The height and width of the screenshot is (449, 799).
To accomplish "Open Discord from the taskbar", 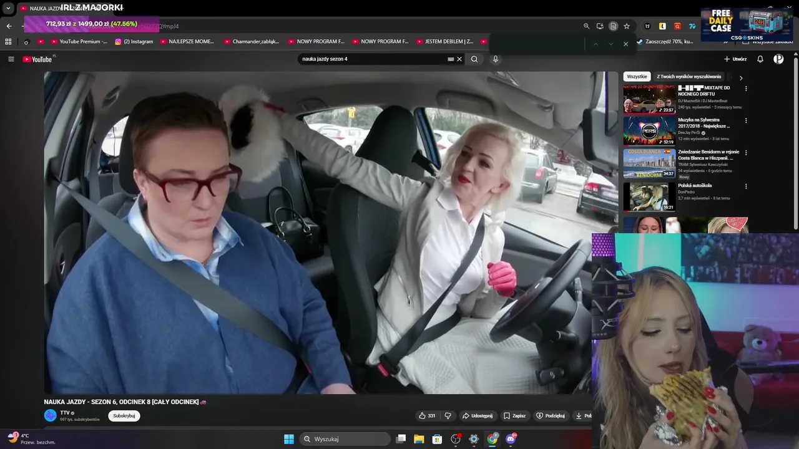I will 511,439.
